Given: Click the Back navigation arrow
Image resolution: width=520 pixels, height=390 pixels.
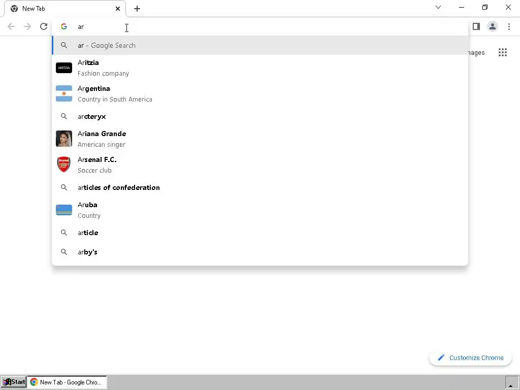Looking at the screenshot, I should click(x=11, y=26).
